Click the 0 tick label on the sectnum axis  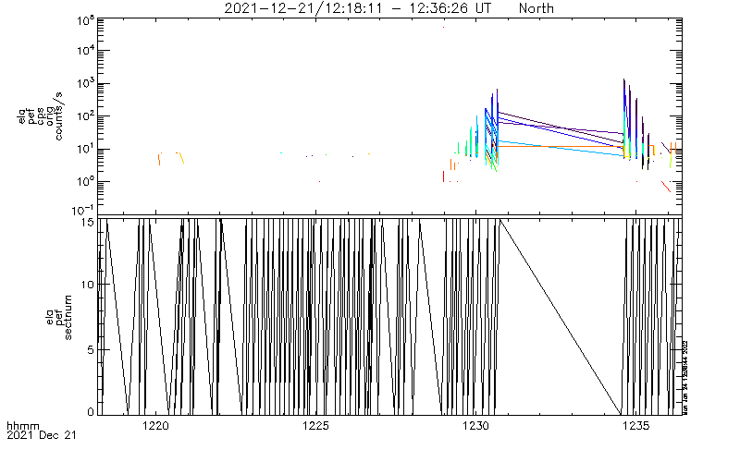pyautogui.click(x=92, y=411)
